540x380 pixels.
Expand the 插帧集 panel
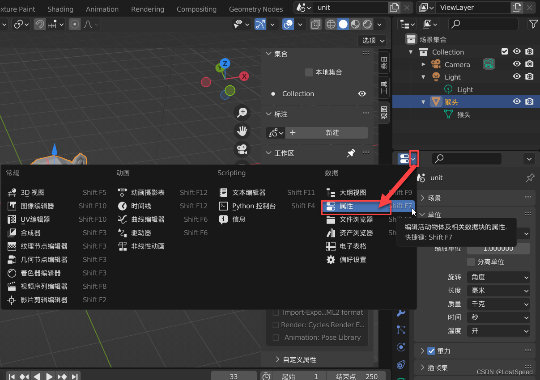coord(438,367)
